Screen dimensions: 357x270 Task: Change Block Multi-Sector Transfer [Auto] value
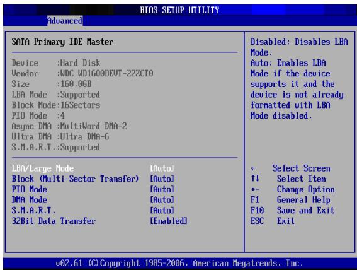(162, 179)
